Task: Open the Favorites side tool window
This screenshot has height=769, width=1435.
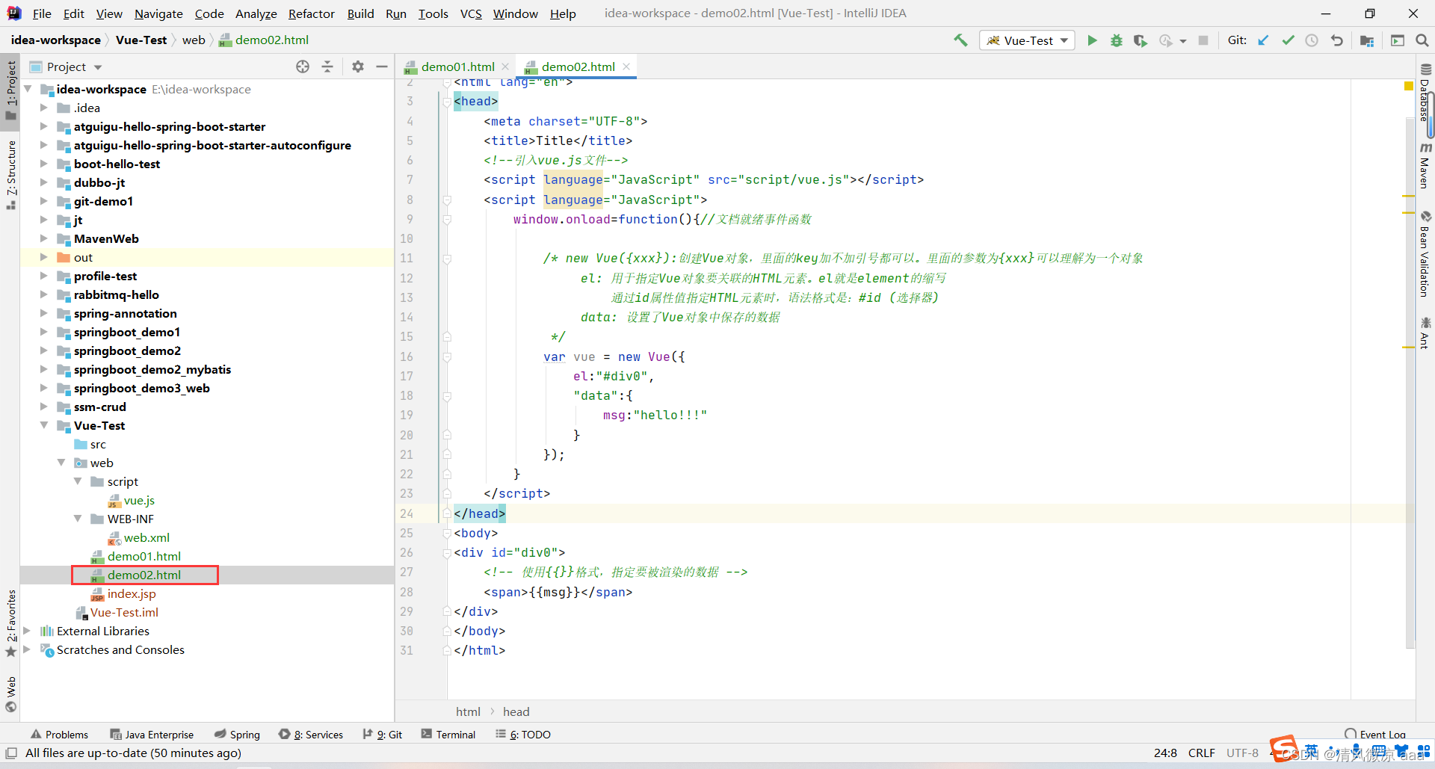Action: (x=10, y=623)
